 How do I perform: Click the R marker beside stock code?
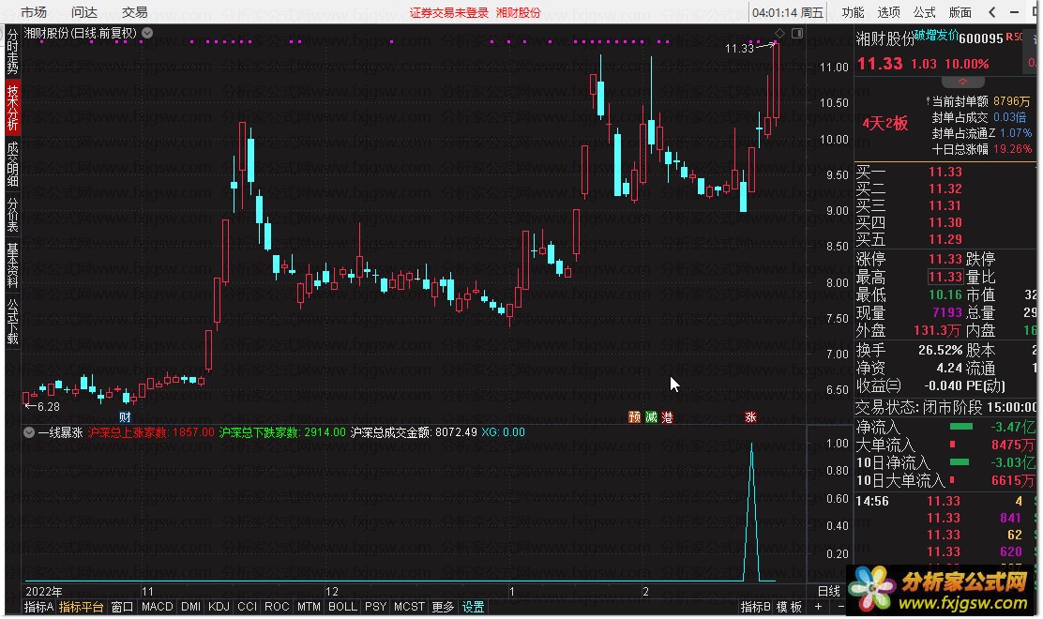(x=1009, y=37)
